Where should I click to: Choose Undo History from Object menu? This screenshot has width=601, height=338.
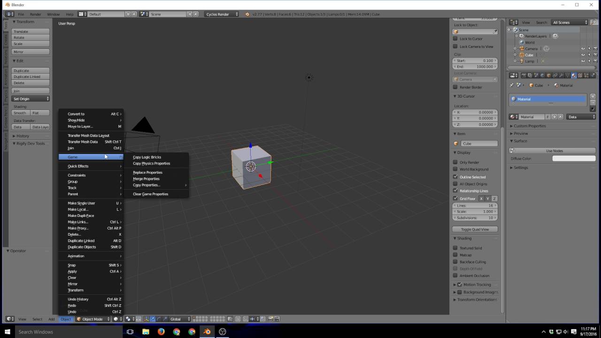click(91, 299)
